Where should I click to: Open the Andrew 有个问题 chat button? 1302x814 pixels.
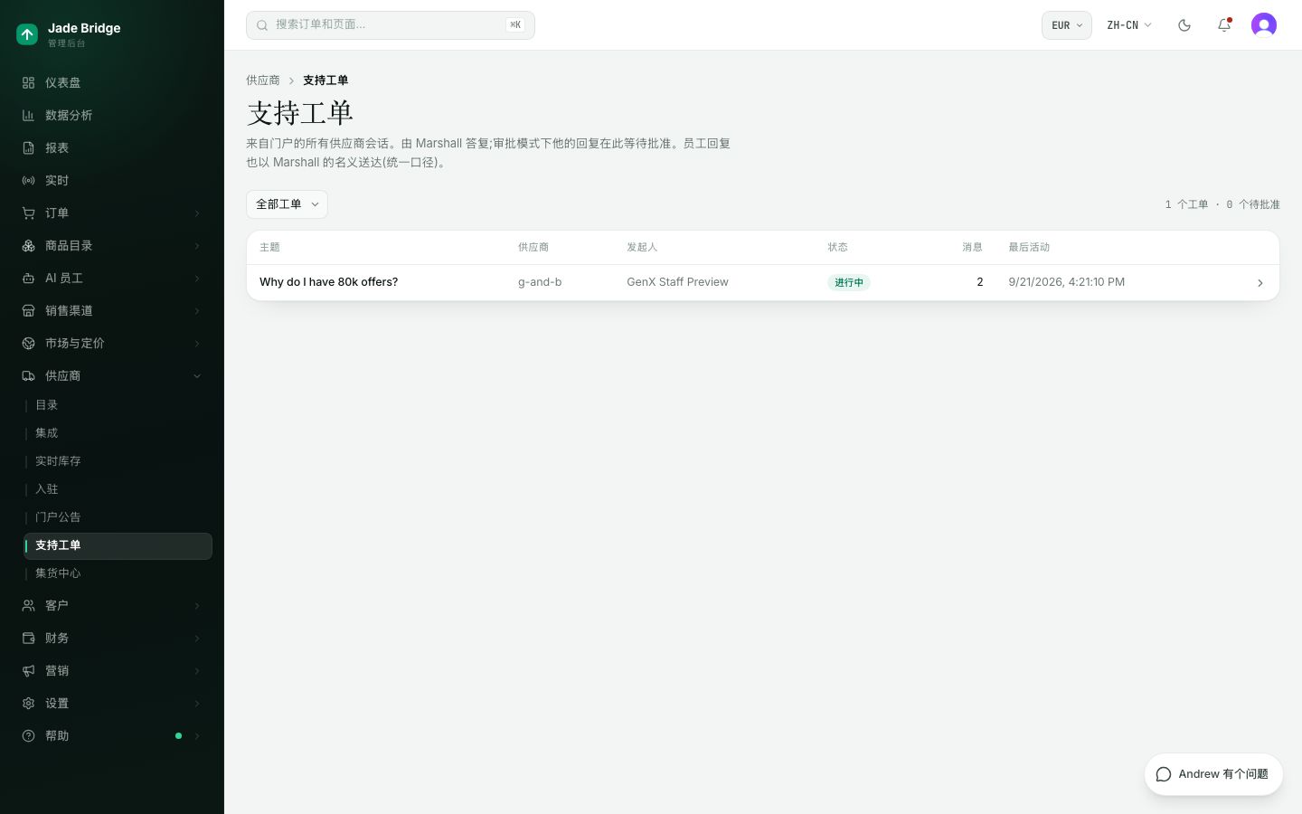(x=1213, y=774)
